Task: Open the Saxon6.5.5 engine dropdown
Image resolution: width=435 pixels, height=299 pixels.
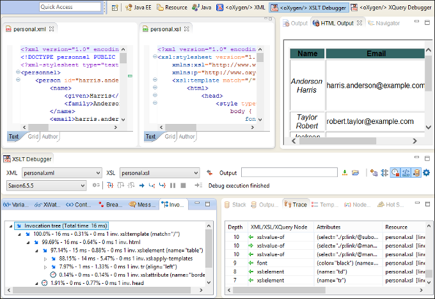Action: [x=81, y=185]
